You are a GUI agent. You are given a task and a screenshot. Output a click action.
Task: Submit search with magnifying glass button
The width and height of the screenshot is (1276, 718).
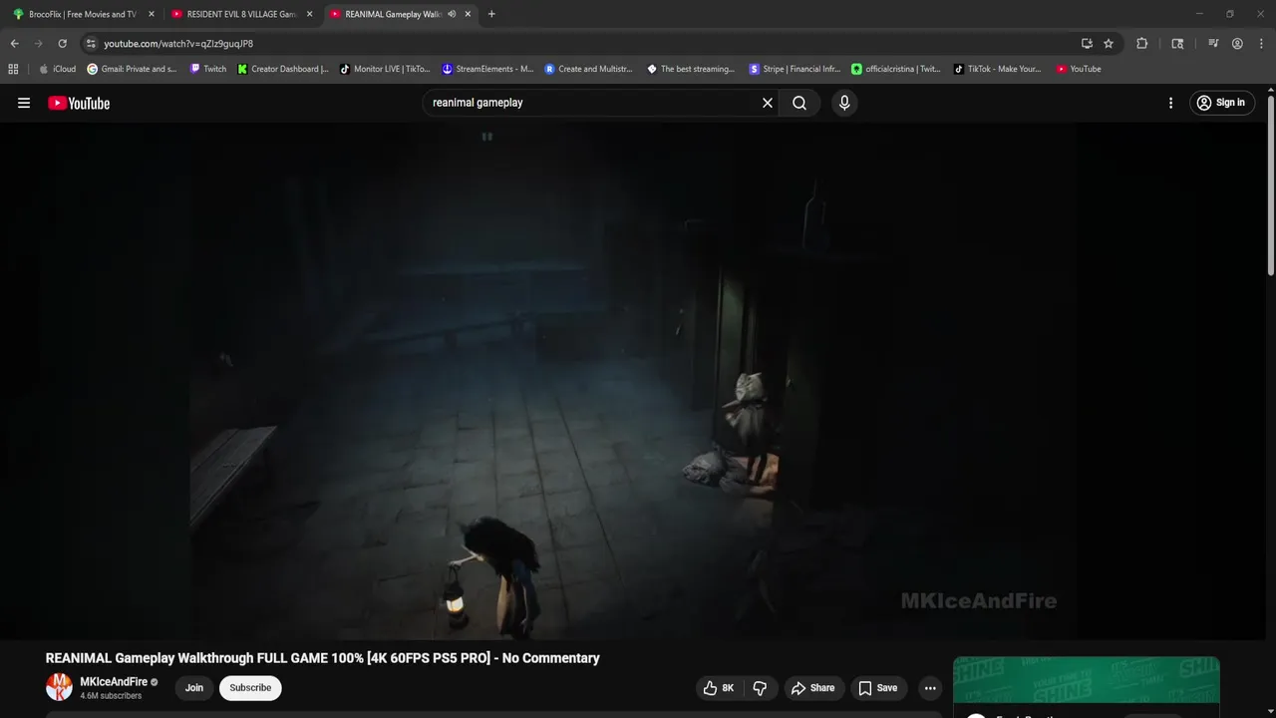tap(799, 103)
